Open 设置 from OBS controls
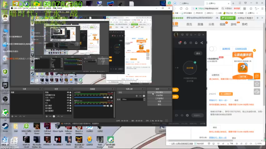 pos(159,102)
